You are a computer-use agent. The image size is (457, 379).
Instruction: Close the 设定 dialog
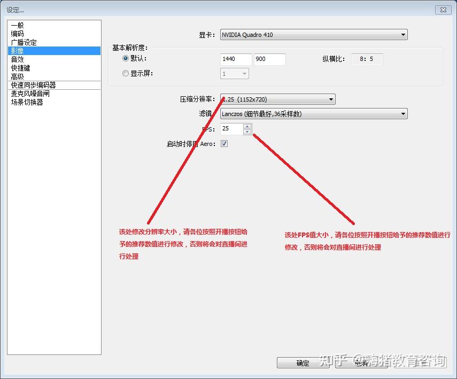click(x=443, y=10)
